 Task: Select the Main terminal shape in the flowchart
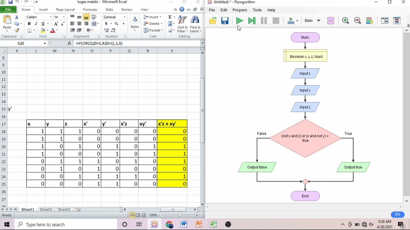pyautogui.click(x=305, y=37)
